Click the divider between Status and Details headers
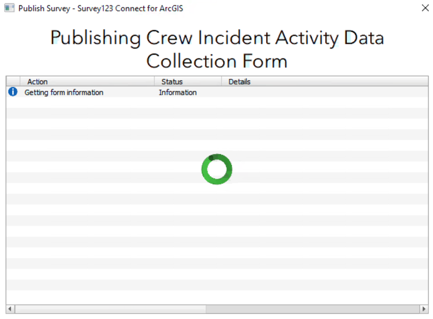Viewport: 433px width, 319px height. pyautogui.click(x=222, y=81)
